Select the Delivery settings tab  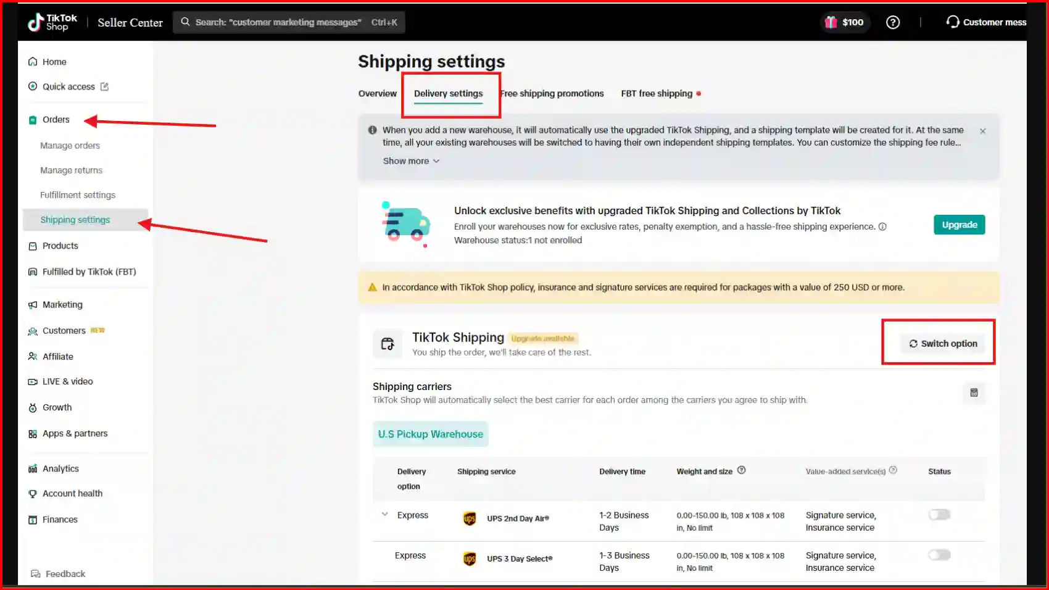449,94
